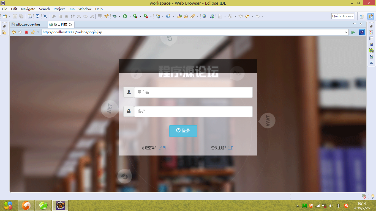Open the External Tools dropdown arrow
The width and height of the screenshot is (376, 211).
pos(151,16)
